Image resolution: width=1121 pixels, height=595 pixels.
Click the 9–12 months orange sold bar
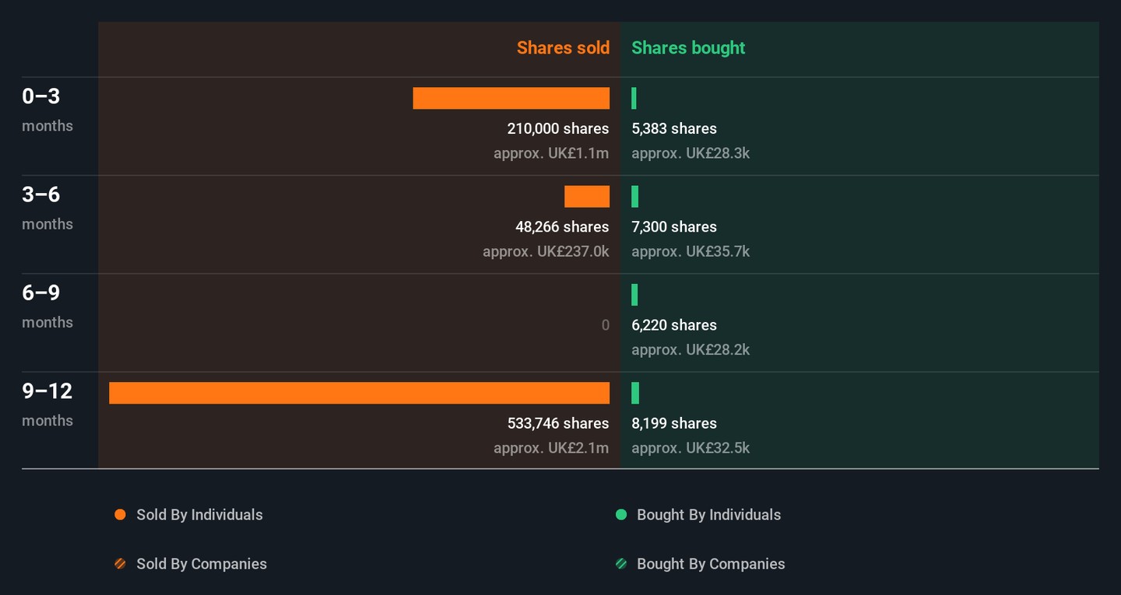tap(359, 394)
